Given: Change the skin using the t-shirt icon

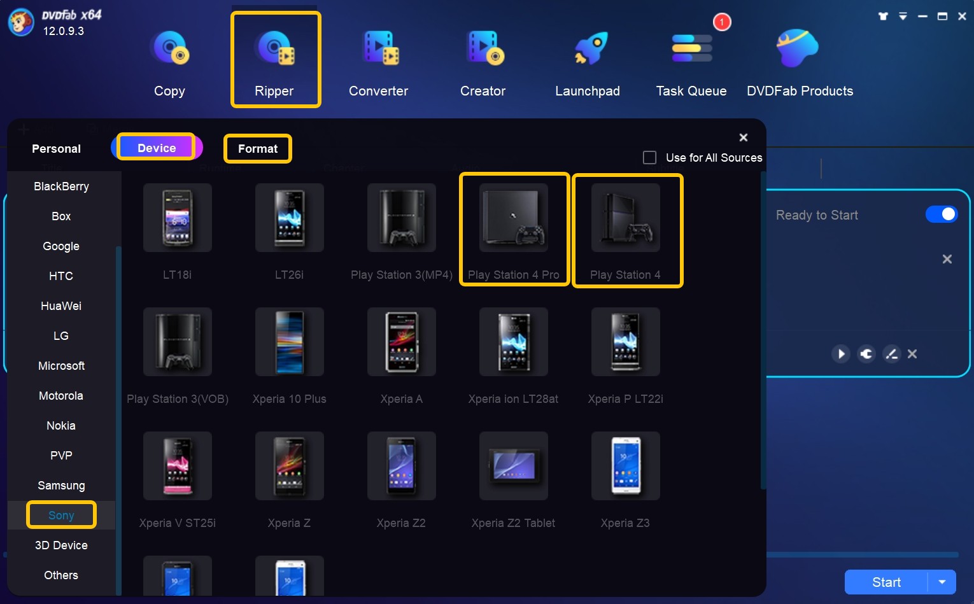Looking at the screenshot, I should click(883, 16).
